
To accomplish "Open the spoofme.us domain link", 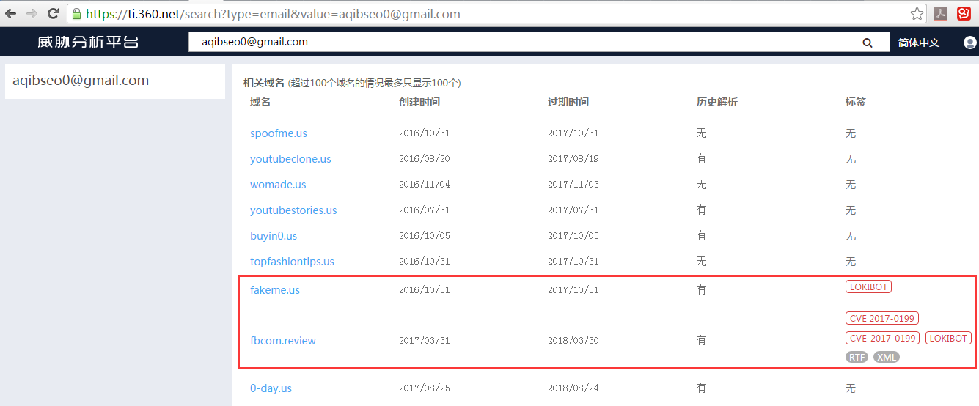I will (x=279, y=133).
